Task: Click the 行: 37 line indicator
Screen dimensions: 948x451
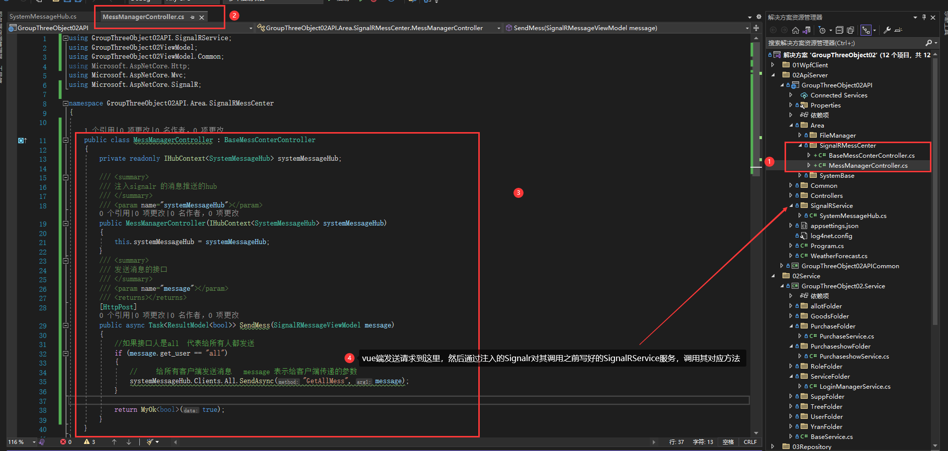Action: 676,442
